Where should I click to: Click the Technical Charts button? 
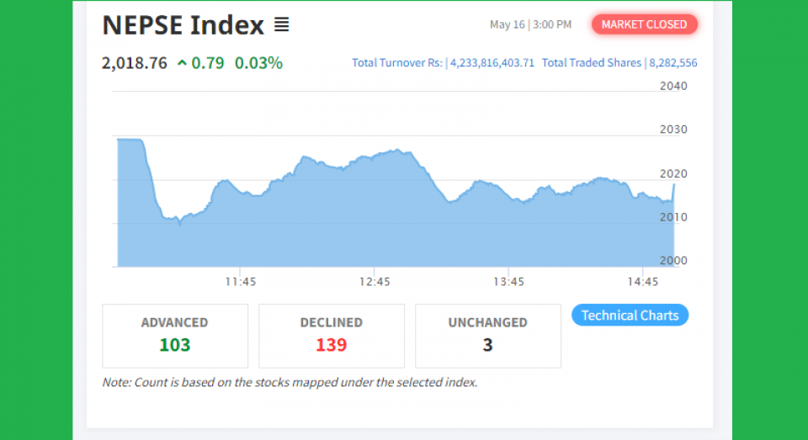(x=630, y=315)
